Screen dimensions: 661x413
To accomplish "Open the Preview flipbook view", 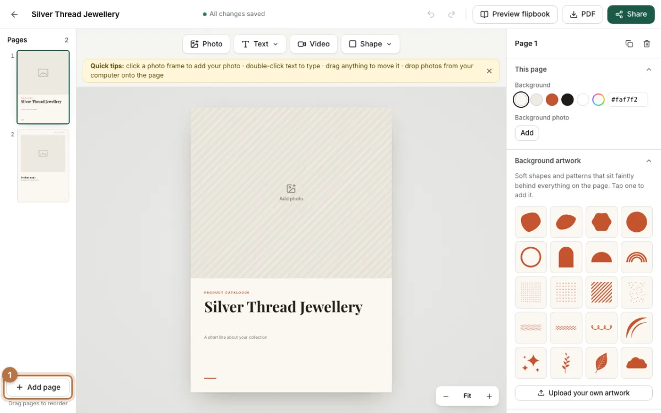I will click(x=515, y=14).
